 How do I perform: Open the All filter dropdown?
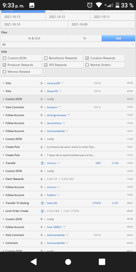[68, 44]
